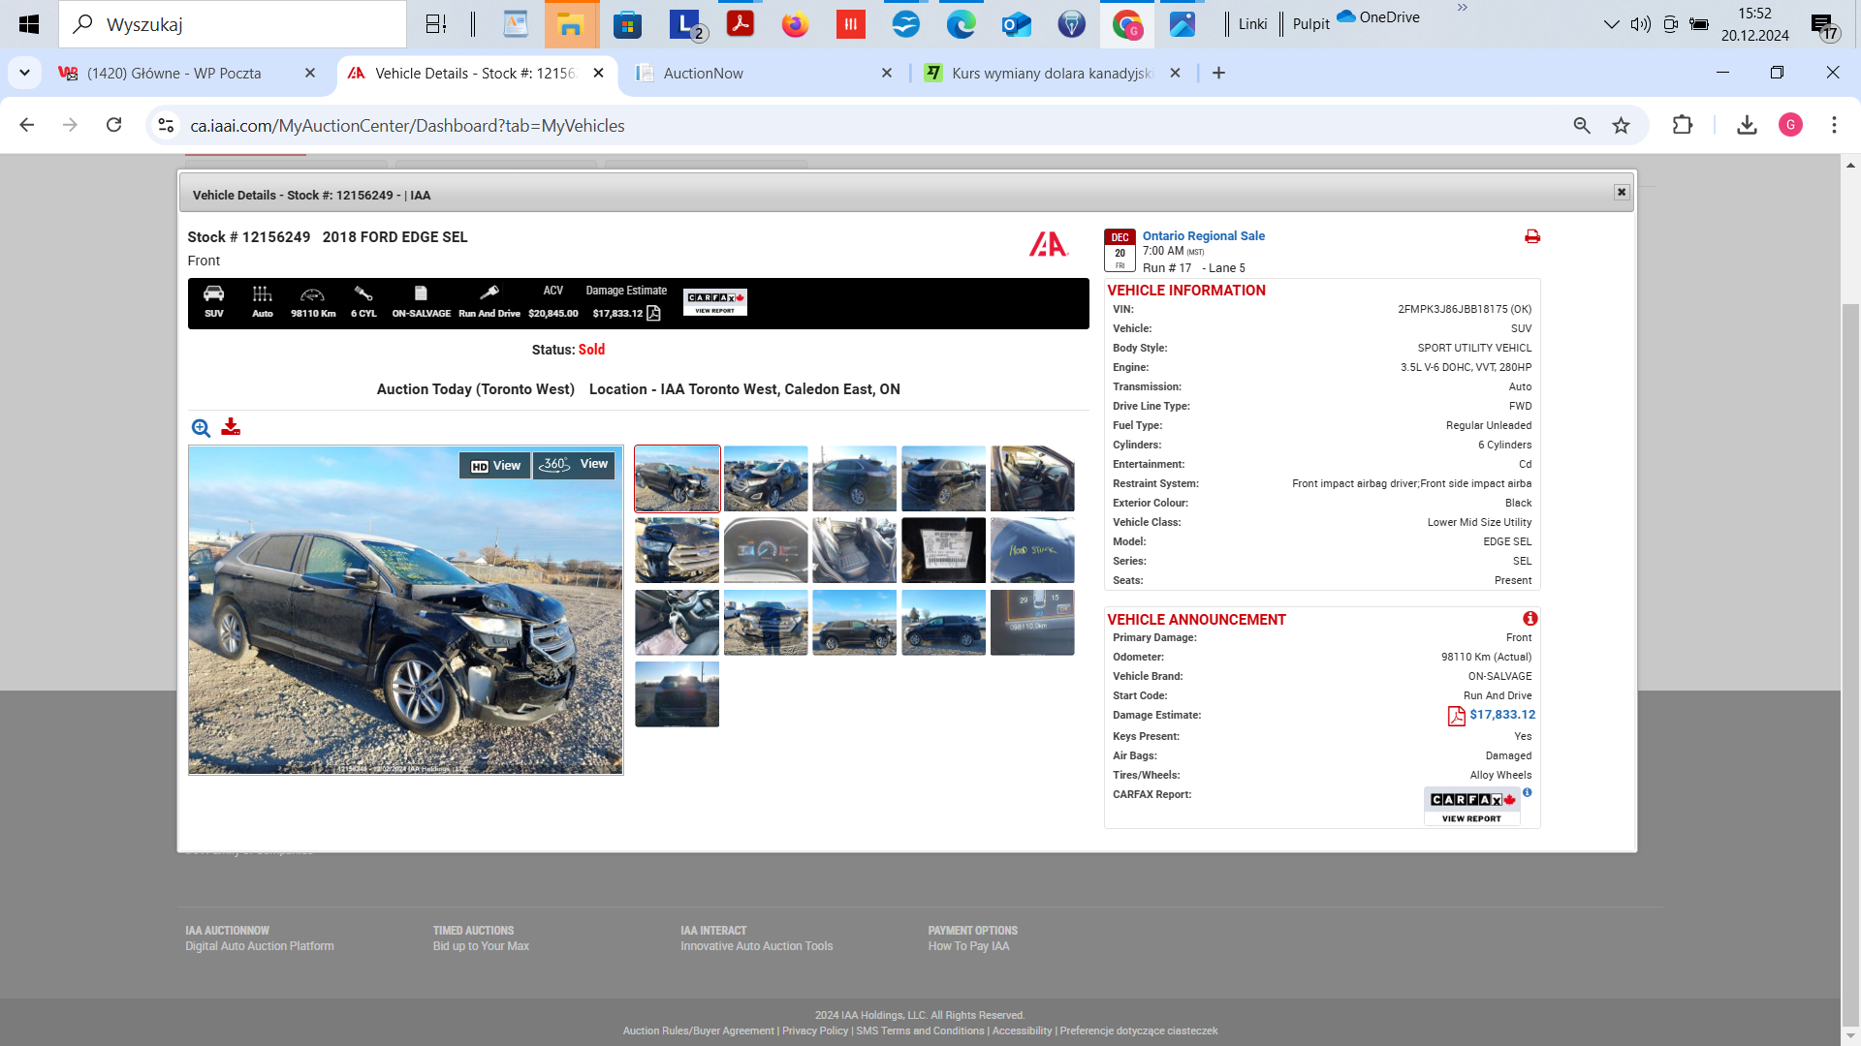
Task: Expand the taskbar toolbar overflow chevron
Action: [x=1463, y=8]
